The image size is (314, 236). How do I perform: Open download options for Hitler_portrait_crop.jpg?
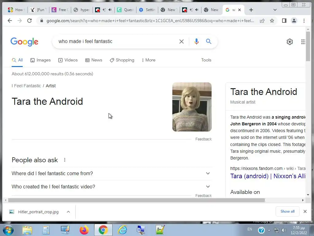pos(68,212)
